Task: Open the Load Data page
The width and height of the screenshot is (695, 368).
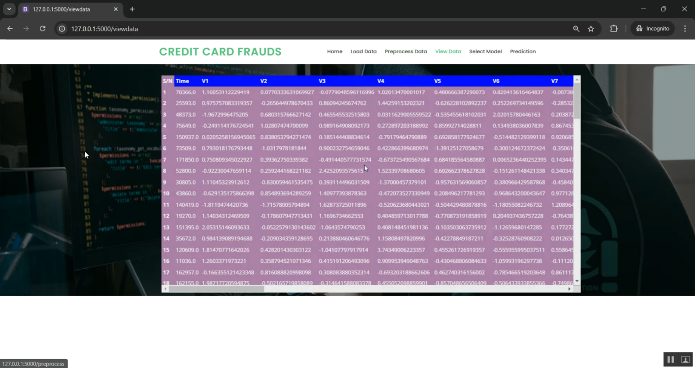Action: point(364,51)
